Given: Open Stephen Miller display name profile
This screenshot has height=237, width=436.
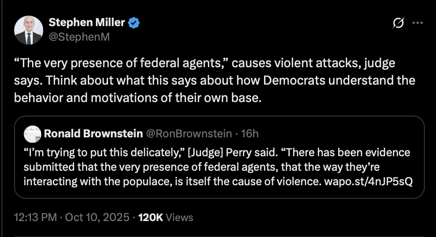Looking at the screenshot, I should pos(87,23).
